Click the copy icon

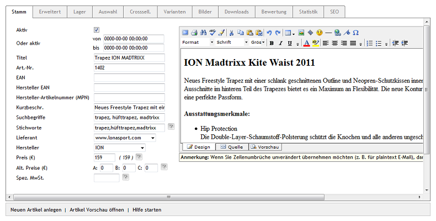(x=241, y=33)
